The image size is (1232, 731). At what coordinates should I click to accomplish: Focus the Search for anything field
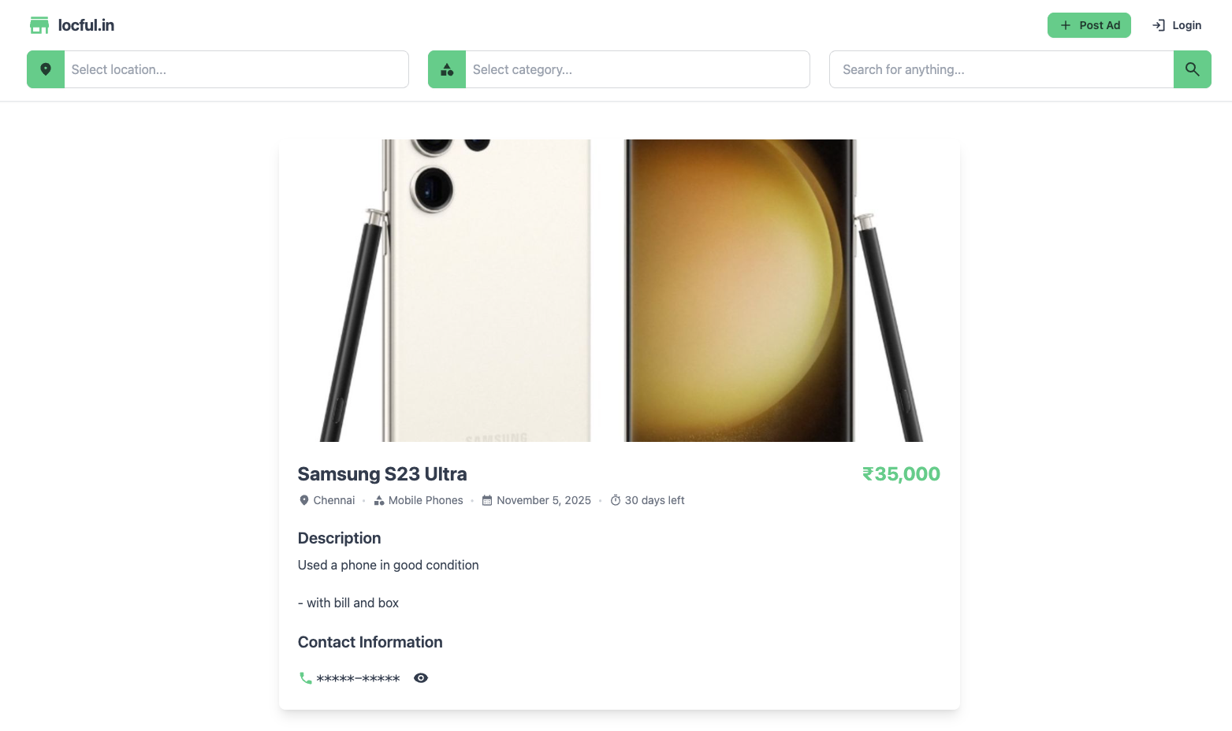(1001, 69)
